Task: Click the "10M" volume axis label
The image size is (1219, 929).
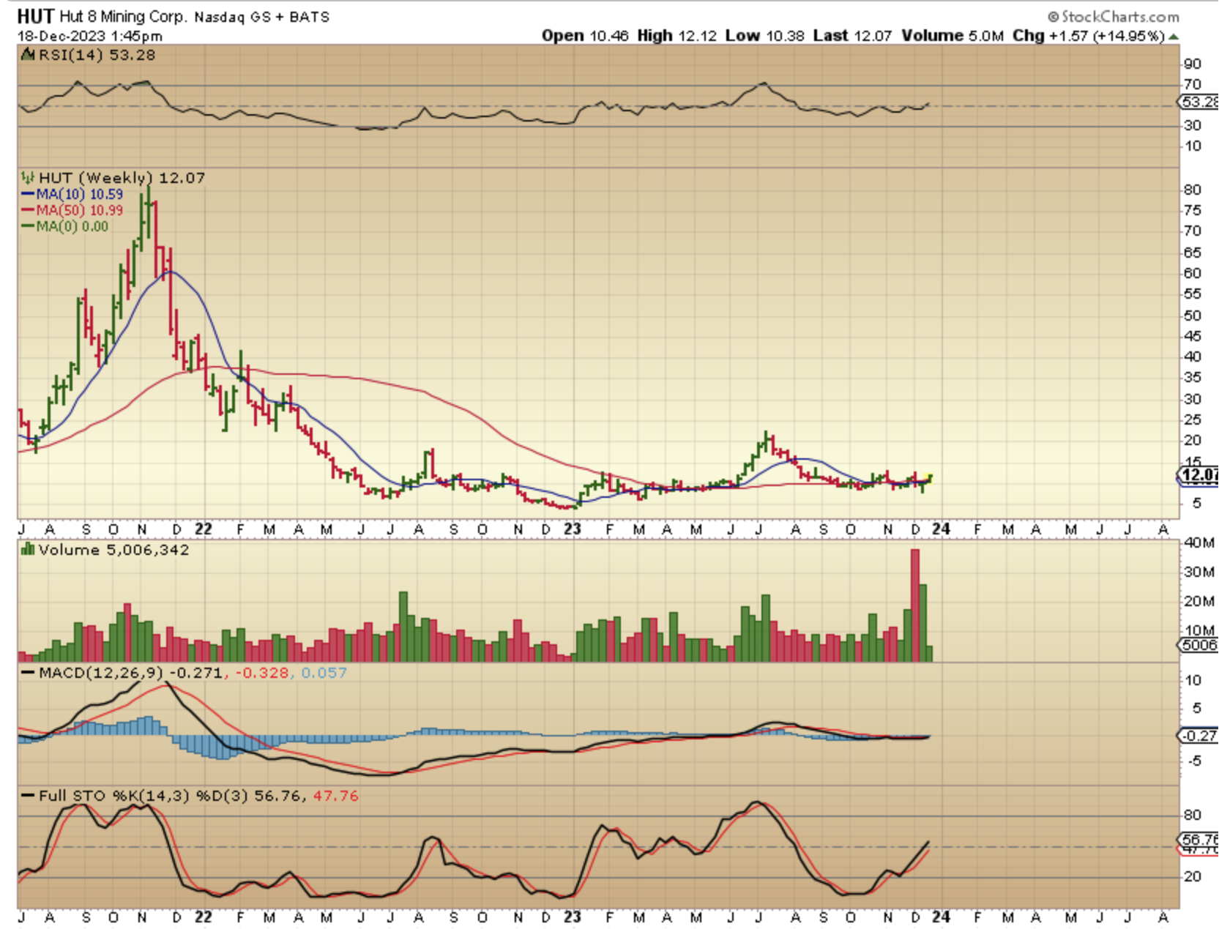Action: [1199, 630]
